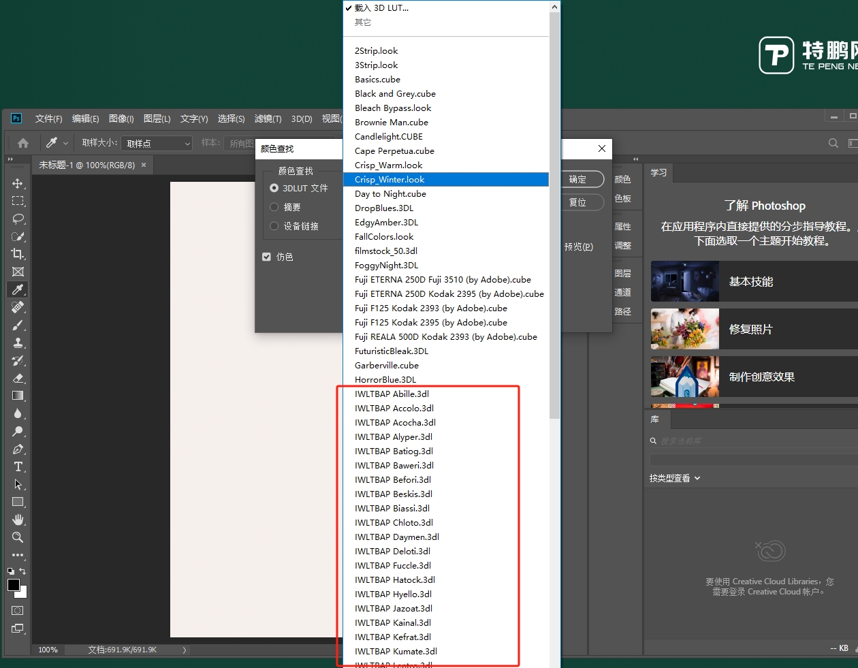This screenshot has height=668, width=858.
Task: Select the Lasso tool
Action: [18, 219]
